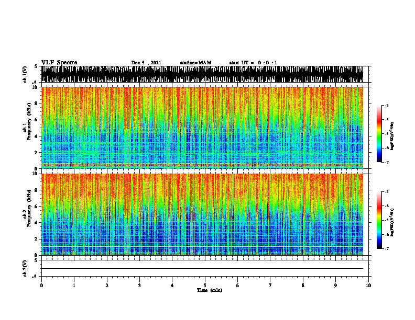Click the '2' minute tick on the time axis
The width and height of the screenshot is (415, 320).
click(x=107, y=285)
